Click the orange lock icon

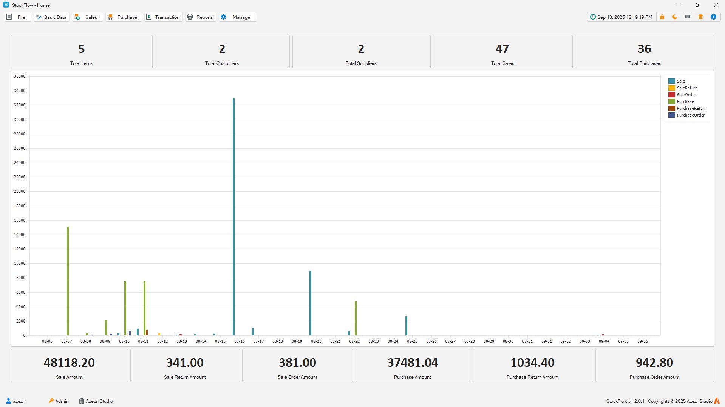tap(662, 17)
